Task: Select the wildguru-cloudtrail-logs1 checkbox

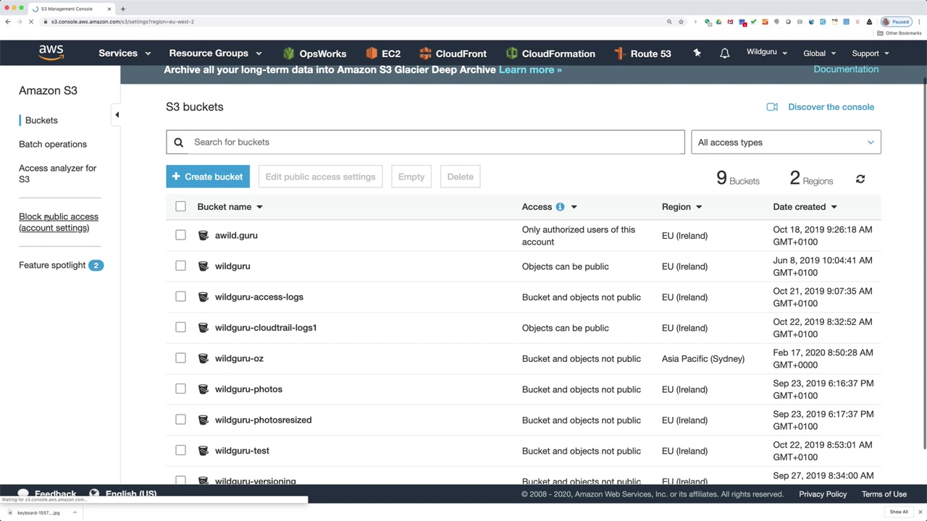Action: click(180, 327)
